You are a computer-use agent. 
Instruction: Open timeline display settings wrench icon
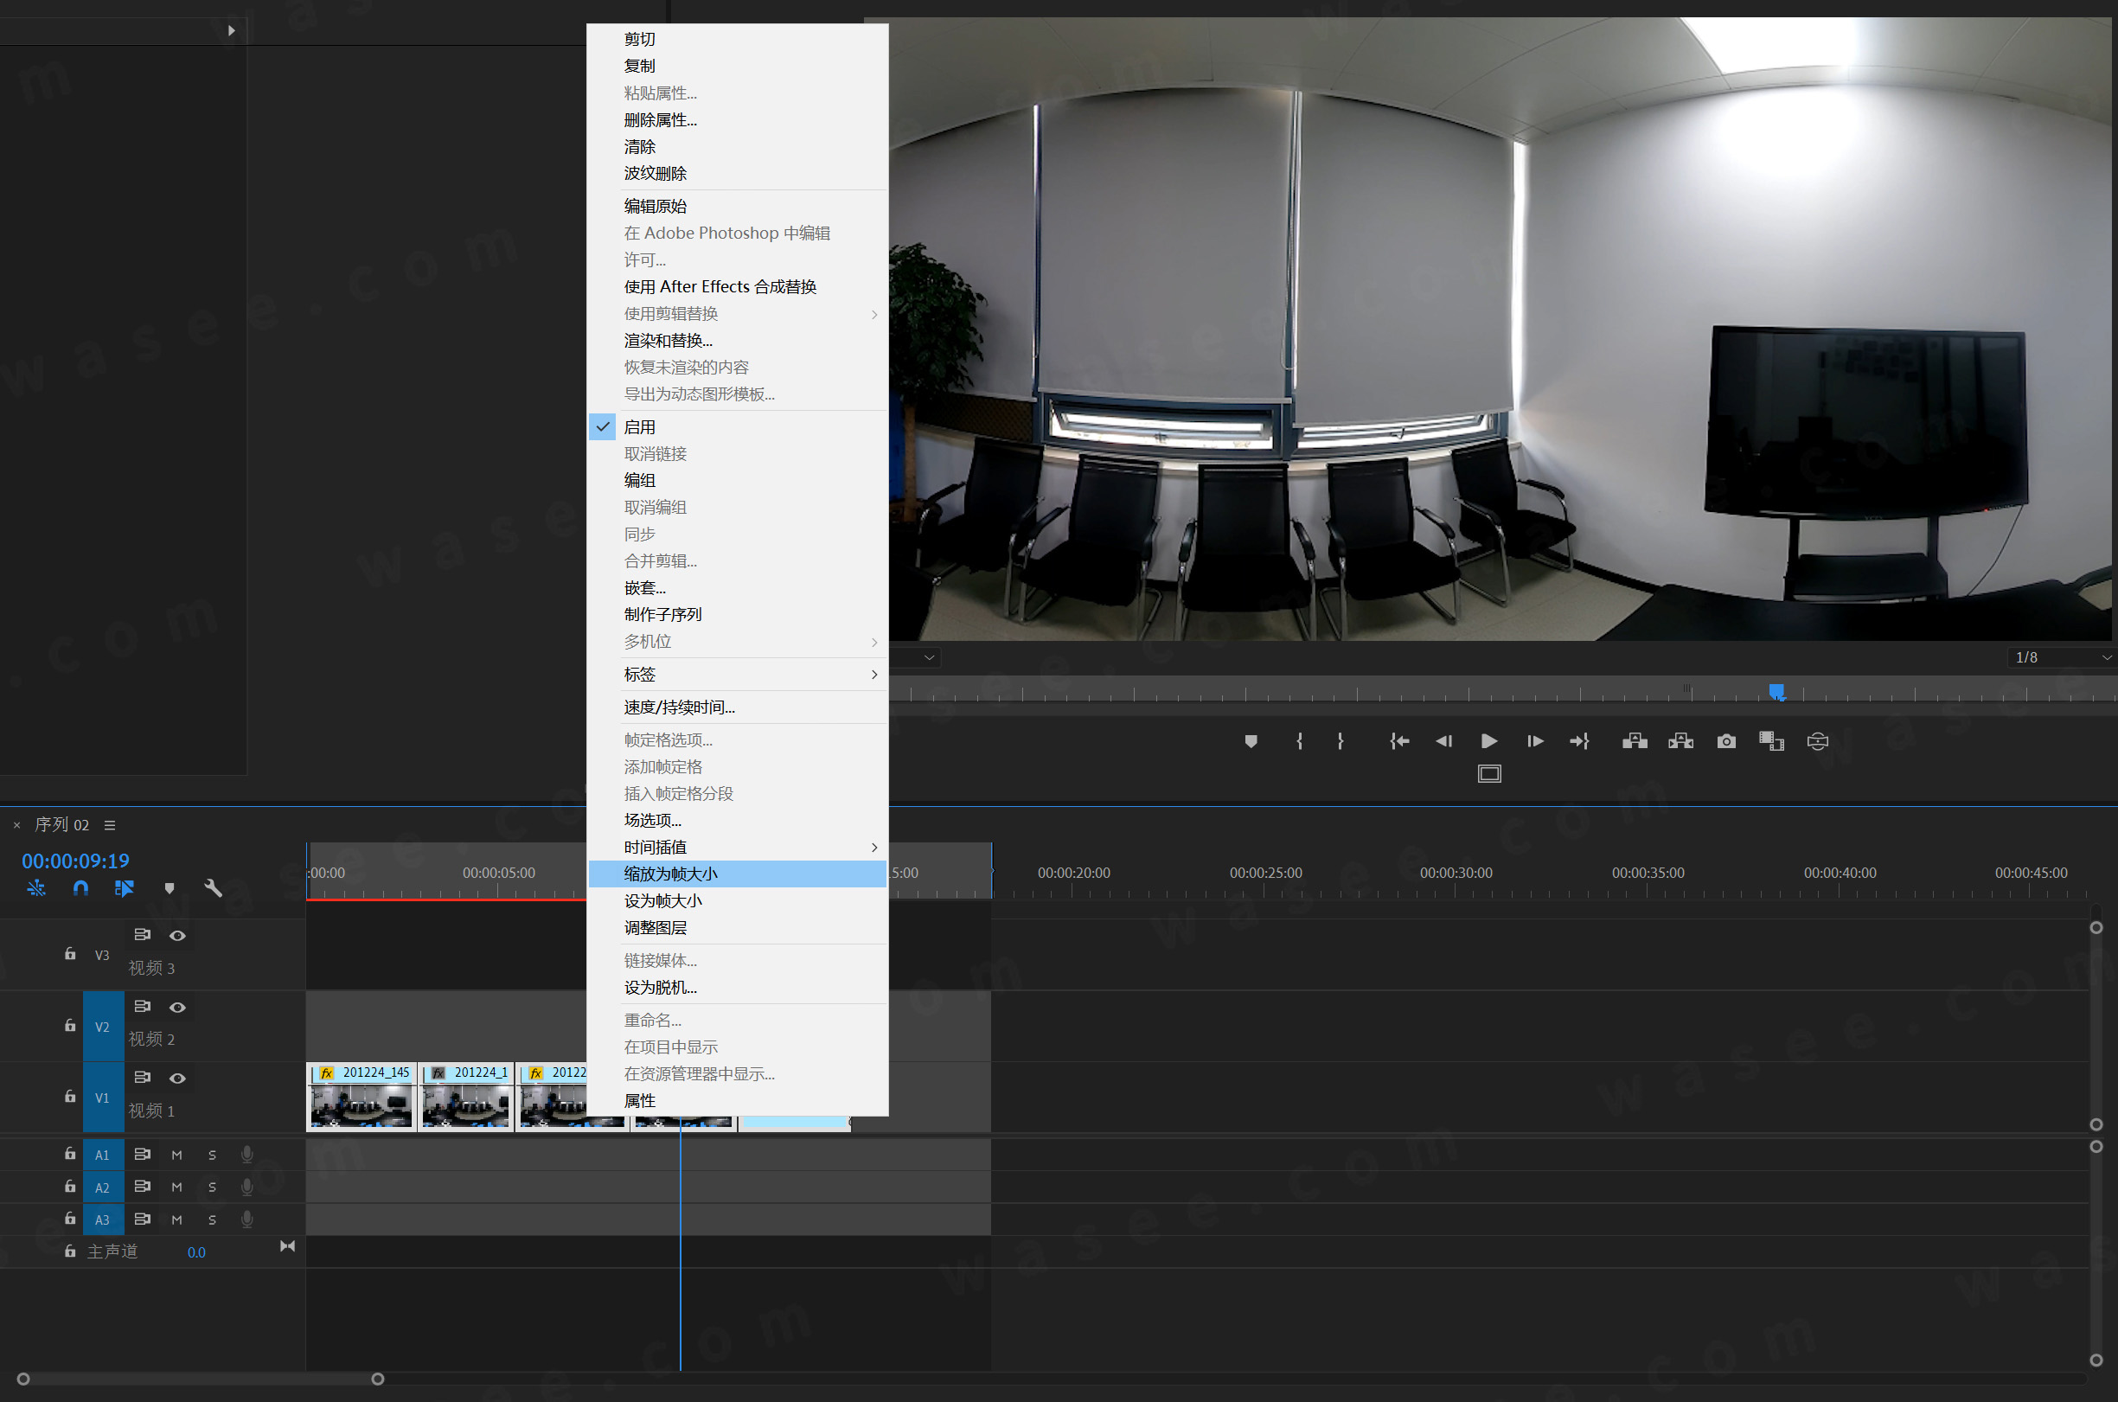click(x=213, y=888)
